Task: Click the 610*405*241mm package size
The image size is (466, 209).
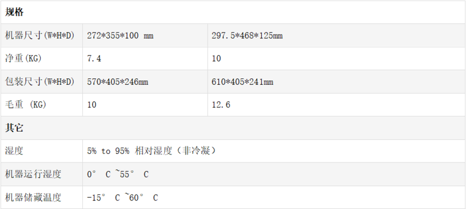Action: pyautogui.click(x=242, y=82)
